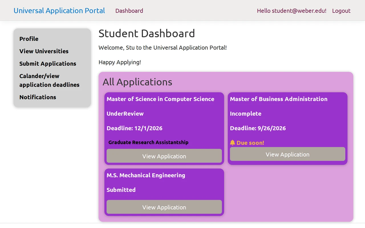Viewport: 365px width, 228px height.
Task: Go to Dashboard in the top navigation
Action: 129,11
